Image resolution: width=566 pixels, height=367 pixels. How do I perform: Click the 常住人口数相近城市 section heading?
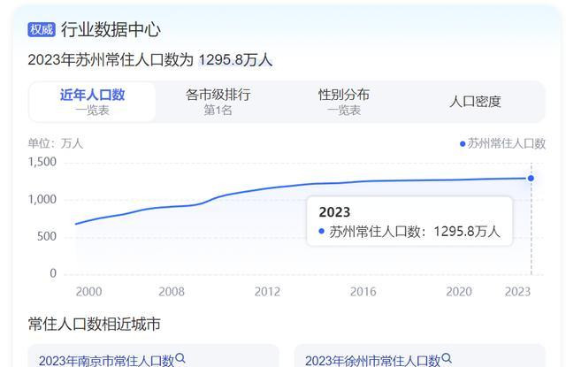(x=94, y=325)
